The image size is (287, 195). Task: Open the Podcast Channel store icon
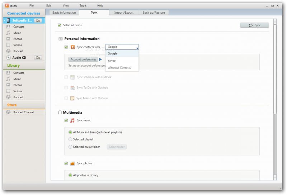point(8,112)
